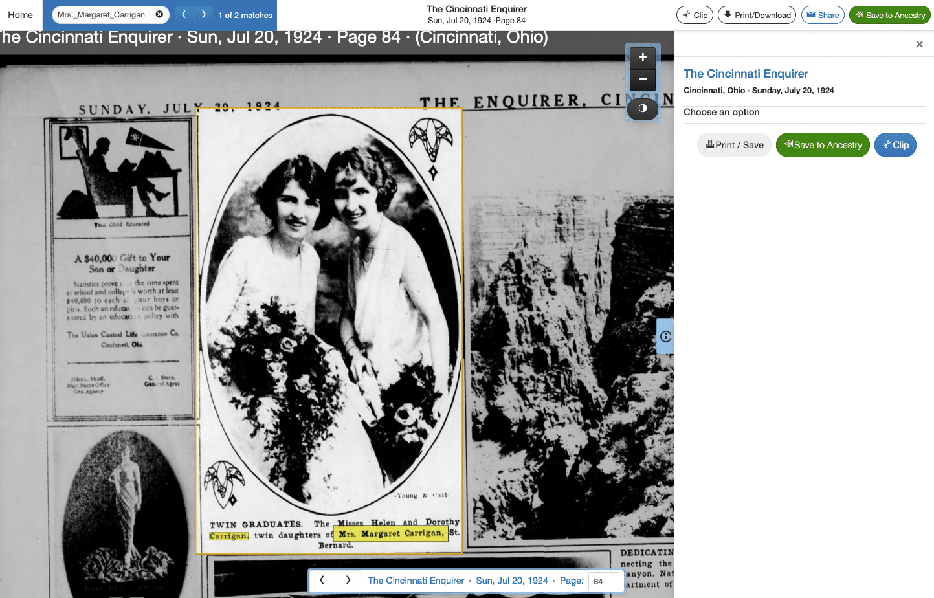Clear the Mrs._Margaret_Carrigan search term
Image resolution: width=934 pixels, height=598 pixels.
click(x=159, y=14)
